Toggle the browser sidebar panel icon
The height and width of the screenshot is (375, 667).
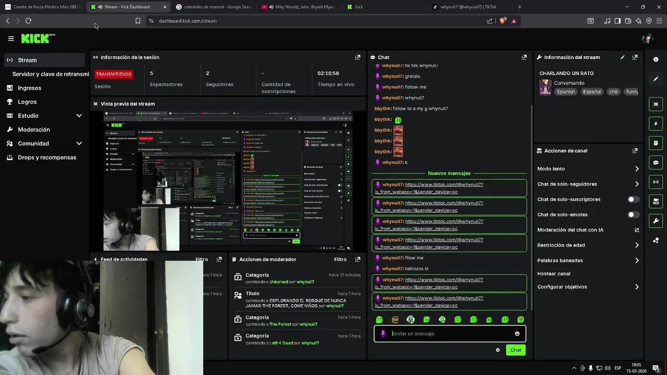(617, 21)
